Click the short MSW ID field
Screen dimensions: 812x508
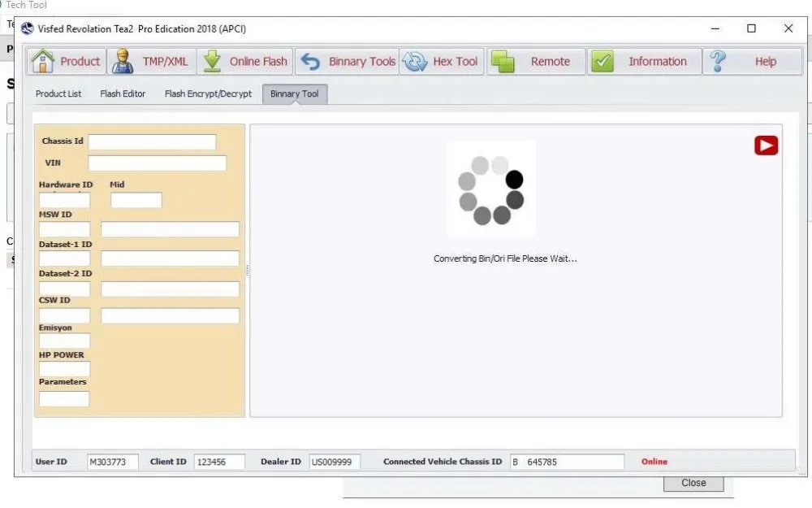pos(64,229)
